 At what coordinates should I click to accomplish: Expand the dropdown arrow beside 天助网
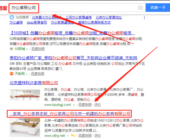click(x=27, y=74)
